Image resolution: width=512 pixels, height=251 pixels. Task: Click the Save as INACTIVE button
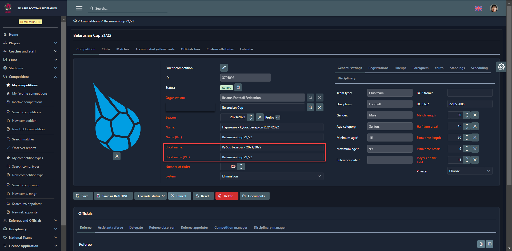tap(113, 196)
